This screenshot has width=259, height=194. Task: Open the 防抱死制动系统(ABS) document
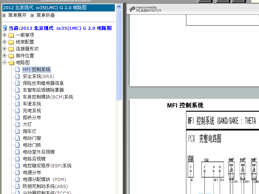tap(45, 186)
